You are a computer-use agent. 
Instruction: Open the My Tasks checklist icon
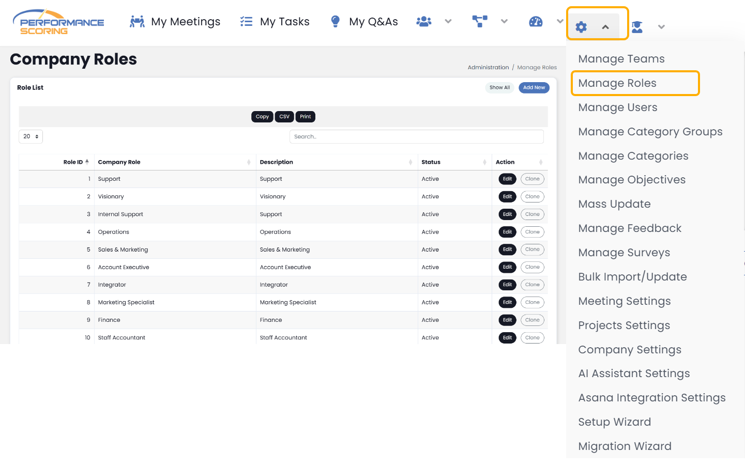coord(246,22)
